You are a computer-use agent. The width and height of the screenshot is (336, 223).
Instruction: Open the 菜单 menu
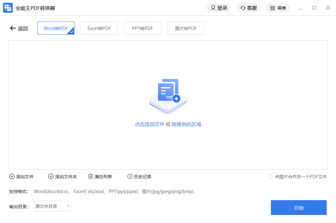point(278,8)
